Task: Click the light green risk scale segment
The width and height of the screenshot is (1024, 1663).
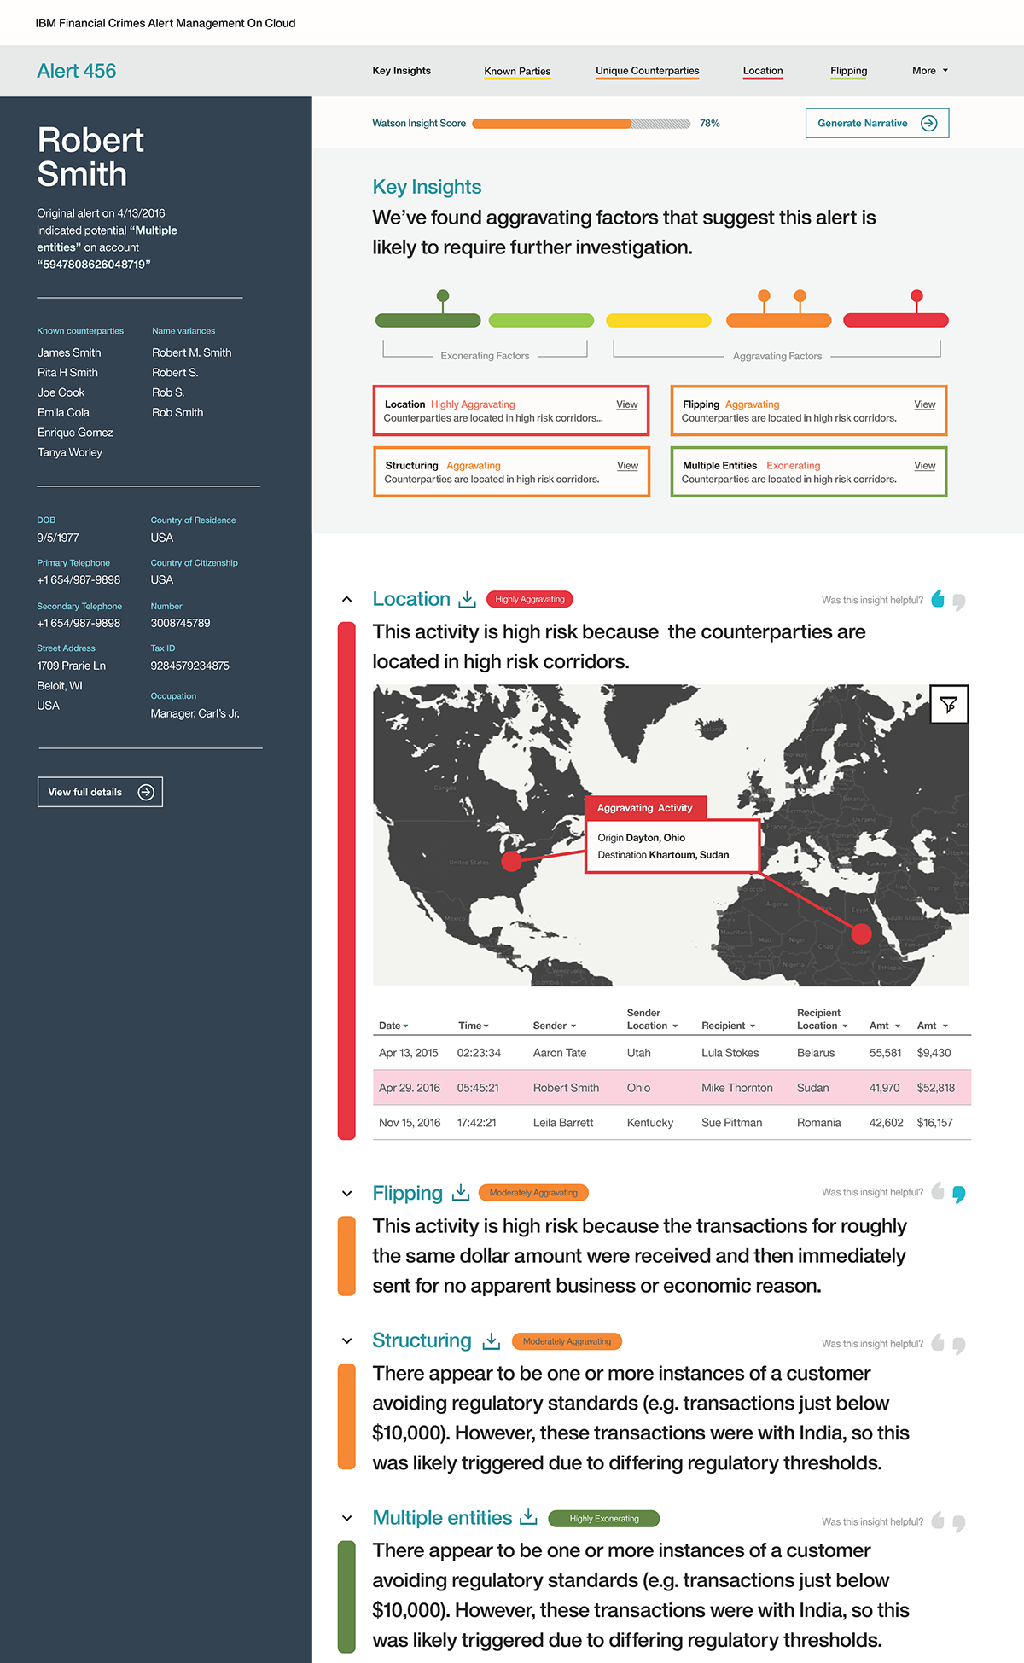Action: (541, 321)
